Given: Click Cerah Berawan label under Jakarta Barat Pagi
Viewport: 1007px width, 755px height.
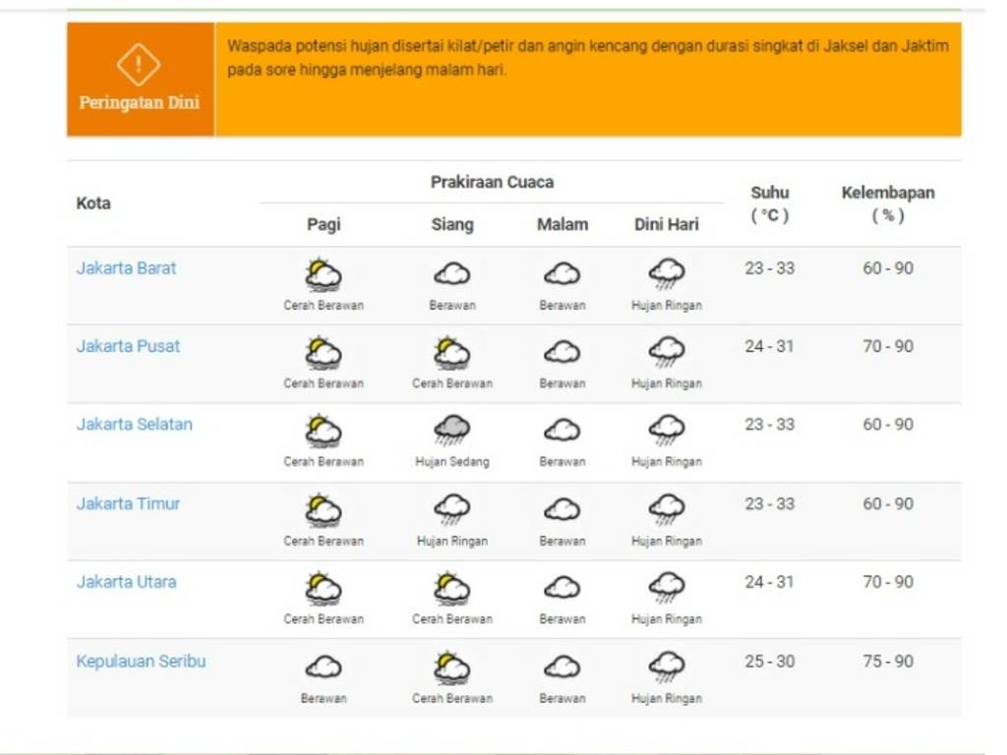Looking at the screenshot, I should click(x=323, y=306).
